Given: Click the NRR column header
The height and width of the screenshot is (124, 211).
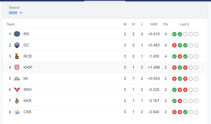Looking at the screenshot, I should pyautogui.click(x=154, y=24).
